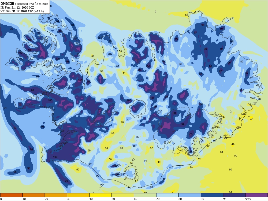268x201 pixels.
Task: Click the map value '58' in the north
Action: (x=120, y=51)
